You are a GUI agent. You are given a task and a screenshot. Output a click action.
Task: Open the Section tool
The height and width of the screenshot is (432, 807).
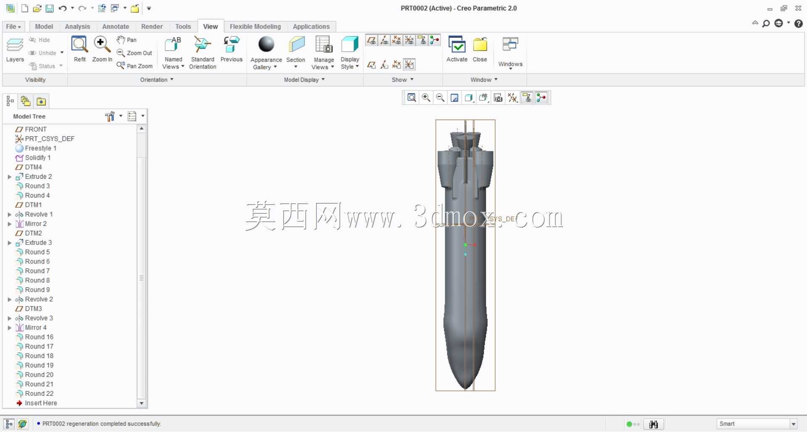296,52
